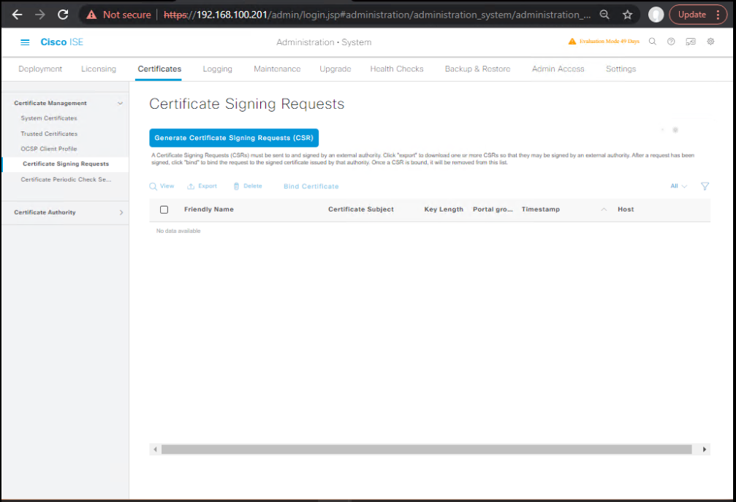
Task: Click the Cisco ISE logo link
Action: click(x=61, y=42)
